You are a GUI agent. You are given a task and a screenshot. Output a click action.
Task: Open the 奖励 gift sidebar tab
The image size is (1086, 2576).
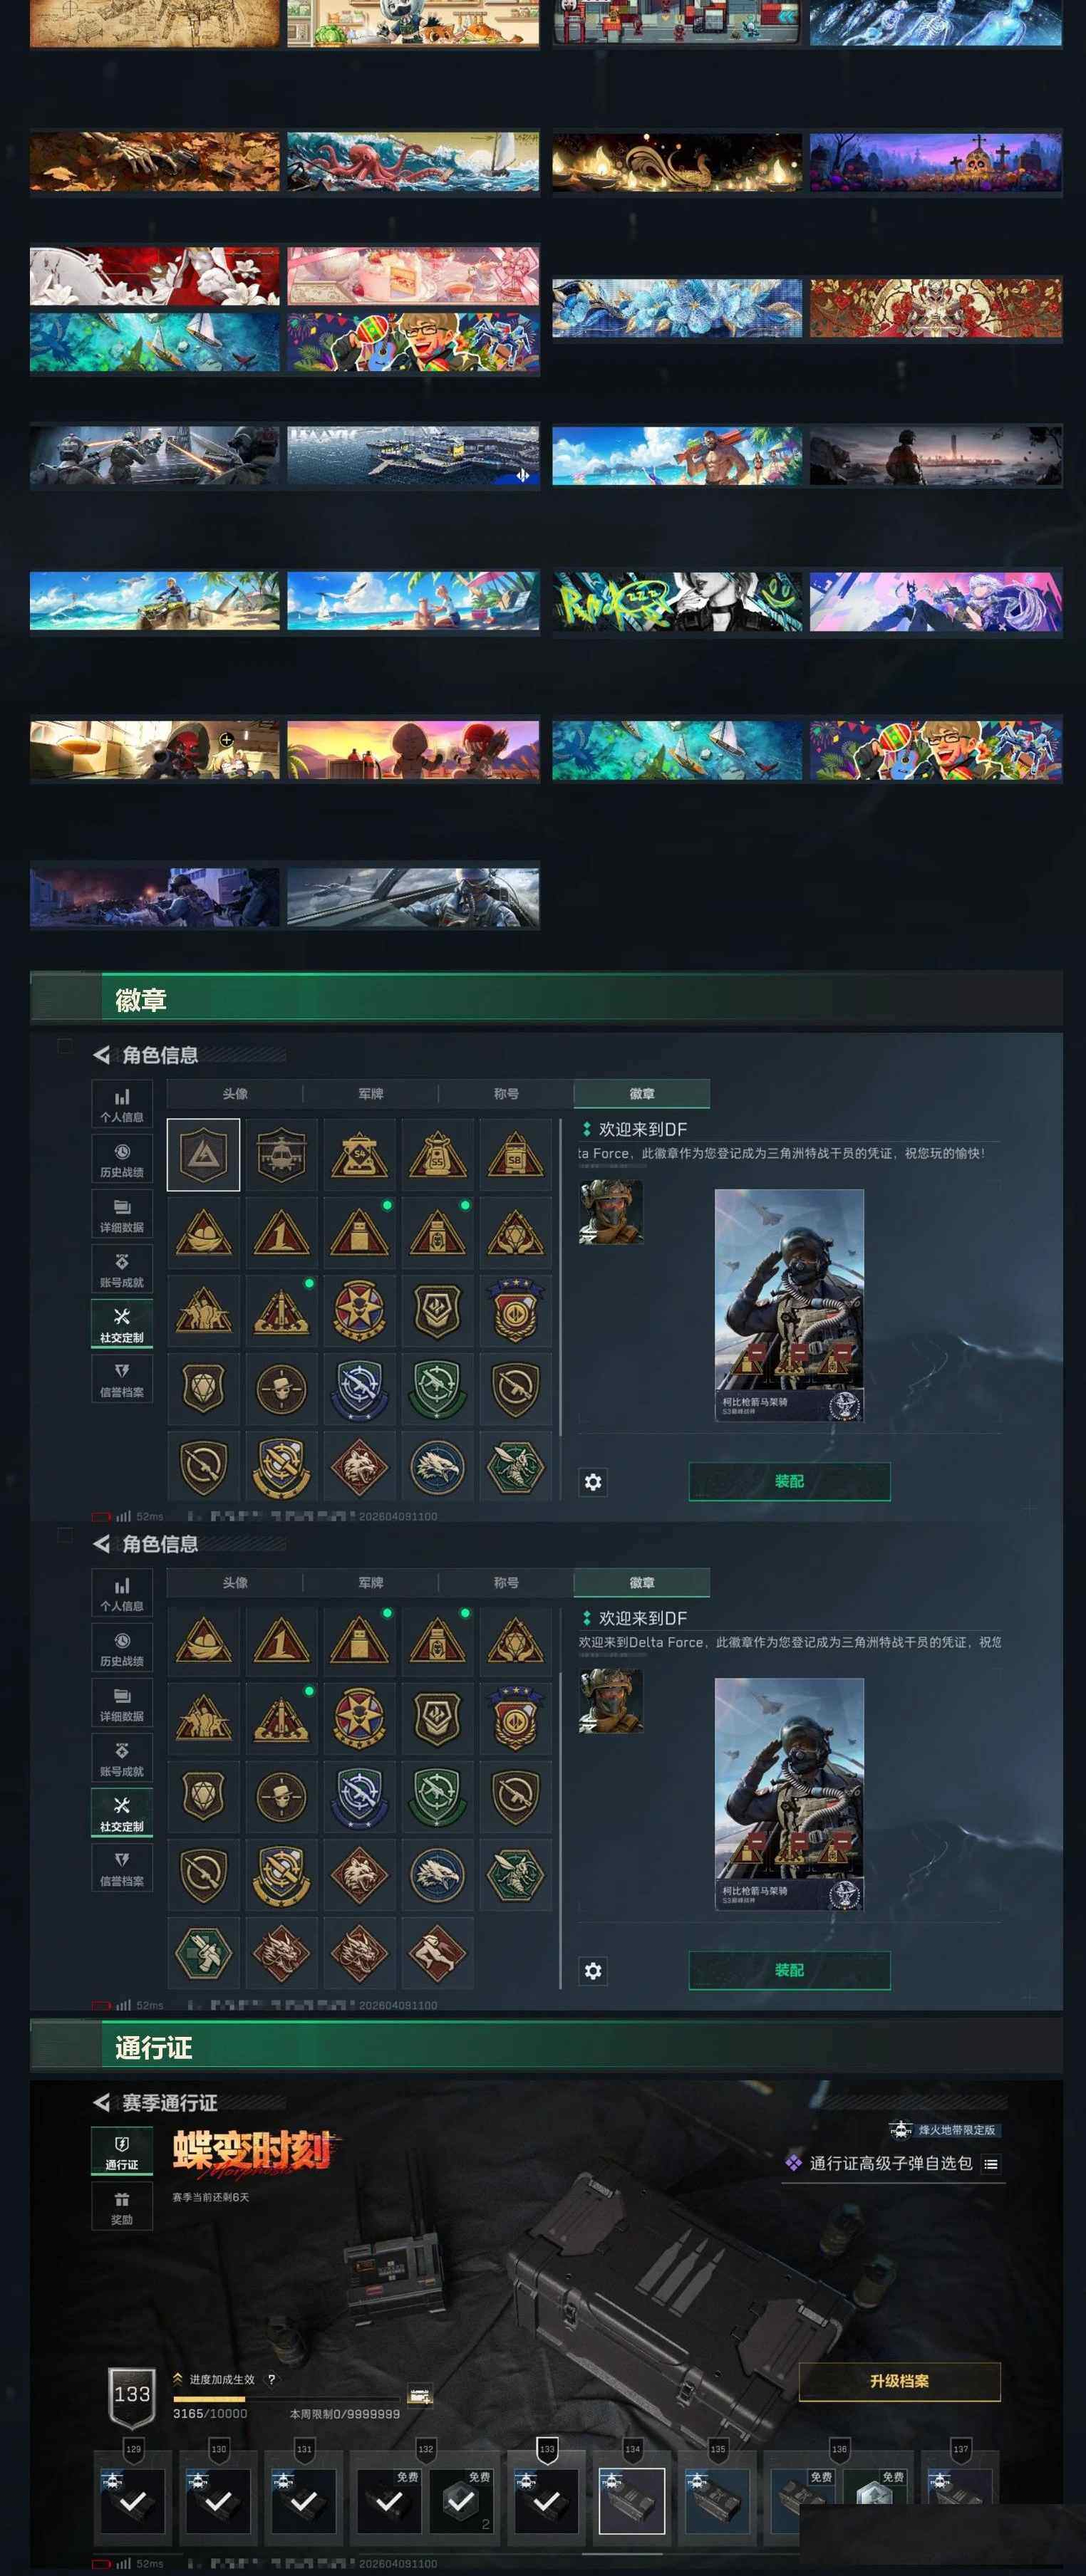(x=122, y=2205)
